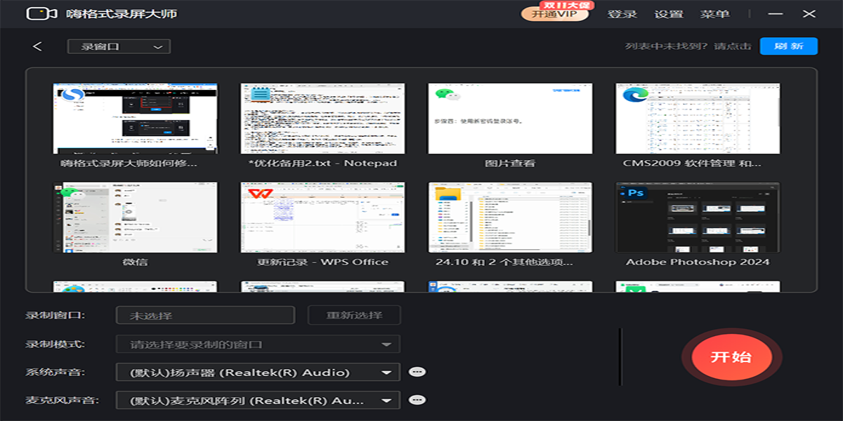Click the camera logo icon in title bar
Viewport: 843px width, 421px height.
pos(41,14)
